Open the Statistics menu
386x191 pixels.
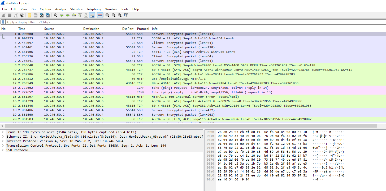pyautogui.click(x=76, y=9)
